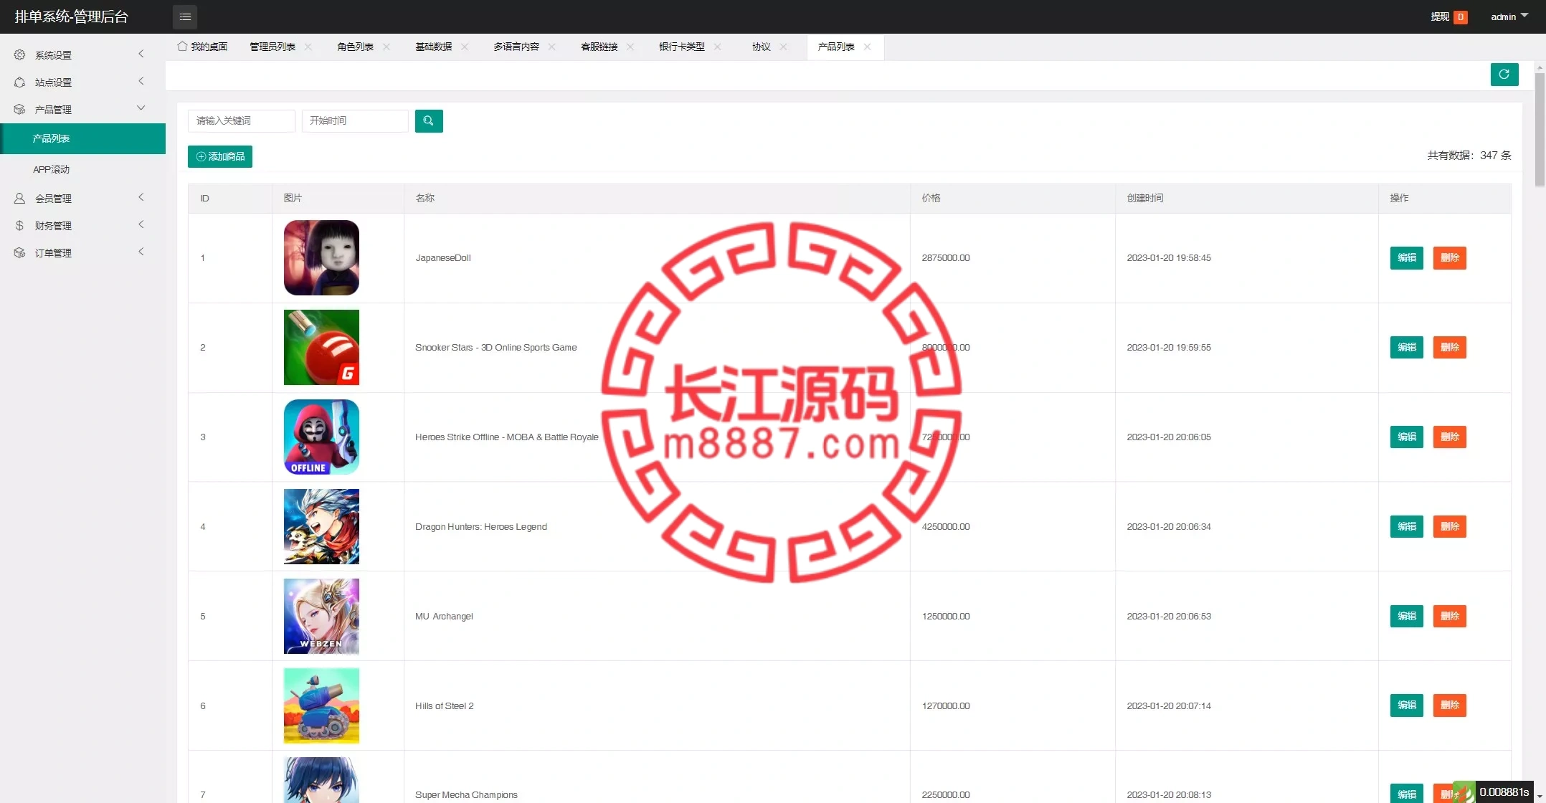Screen dimensions: 1546x803
Task: Delete the Heroes Strike Offline product
Action: [x=1449, y=437]
